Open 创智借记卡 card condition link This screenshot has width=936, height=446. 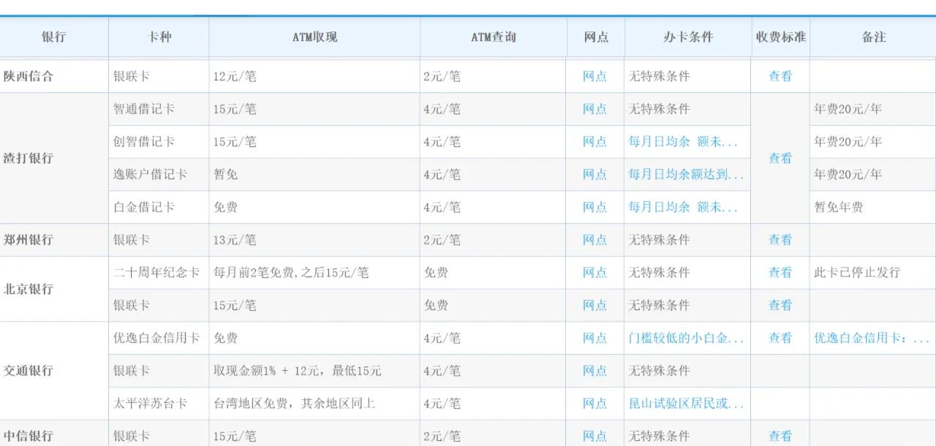pos(683,142)
